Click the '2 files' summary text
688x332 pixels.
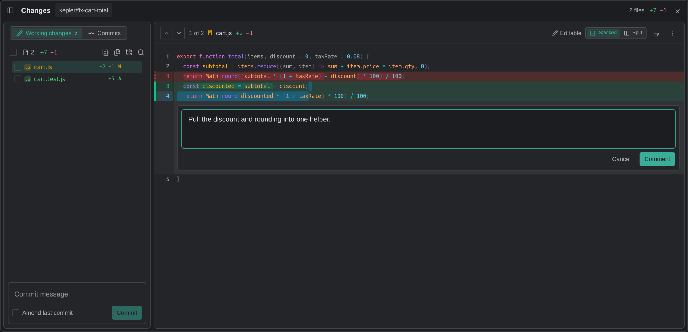click(x=636, y=10)
